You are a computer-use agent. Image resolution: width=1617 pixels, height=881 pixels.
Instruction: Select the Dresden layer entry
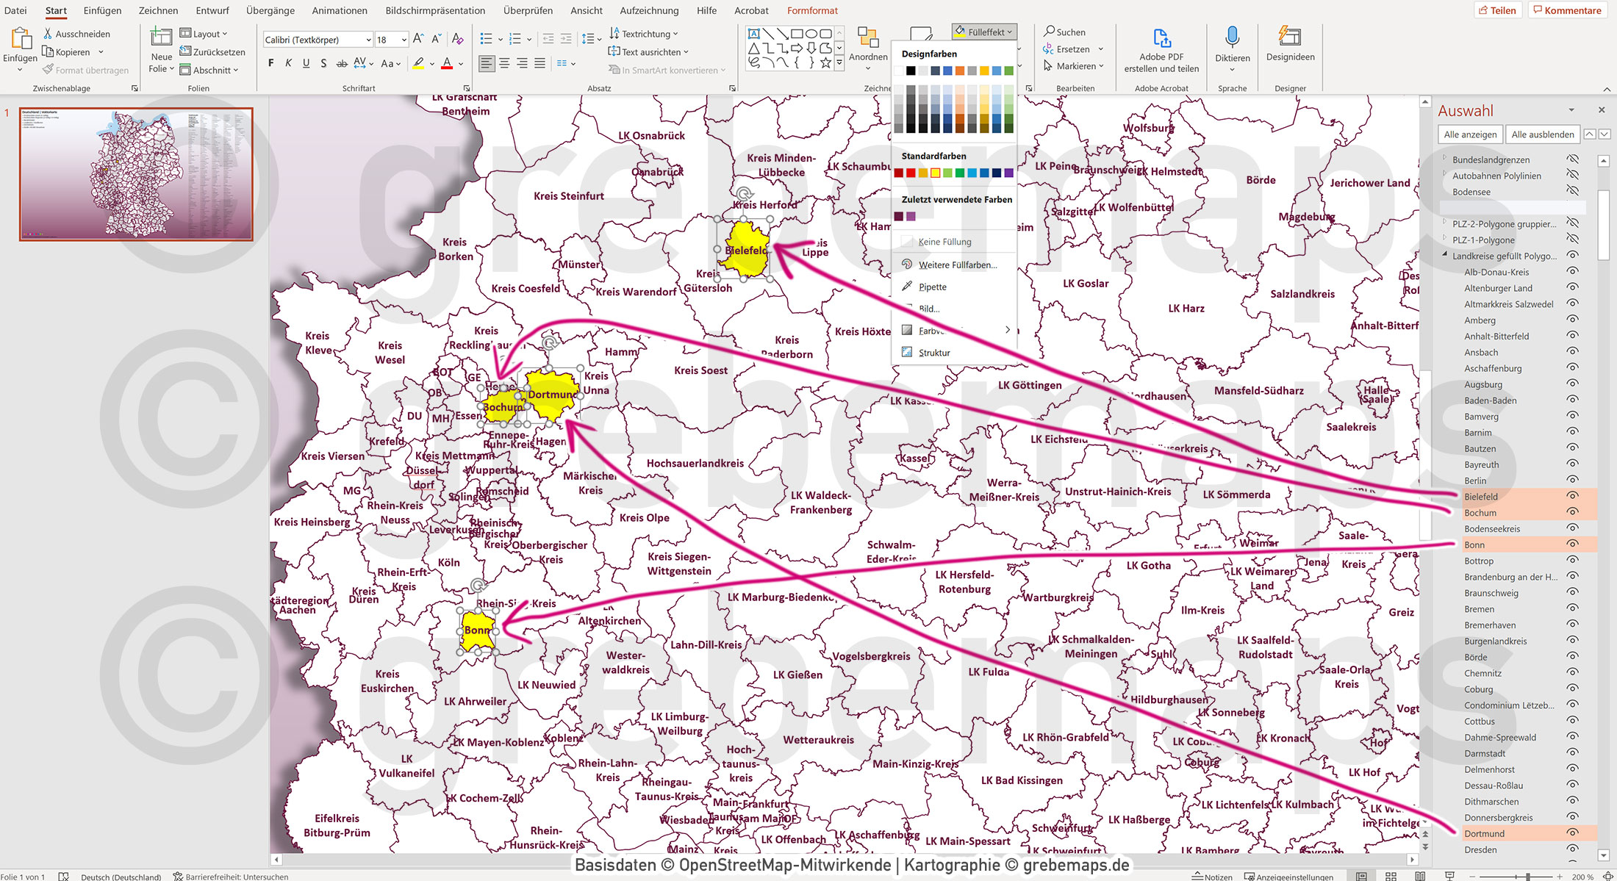tap(1480, 849)
